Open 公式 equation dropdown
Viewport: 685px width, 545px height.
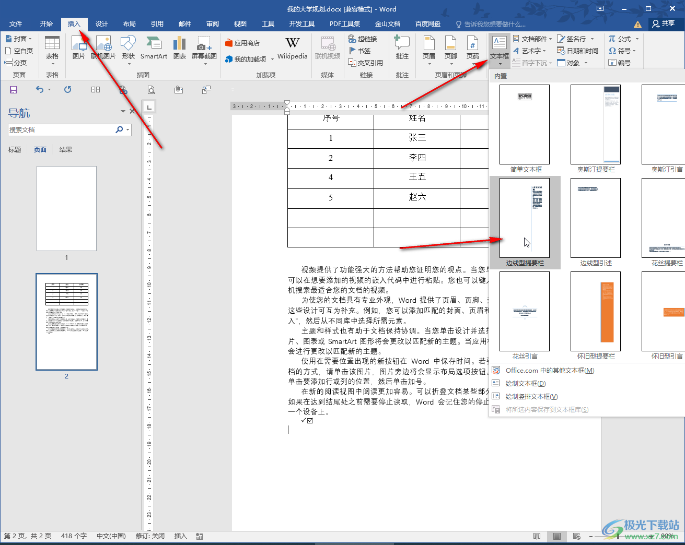(623, 39)
